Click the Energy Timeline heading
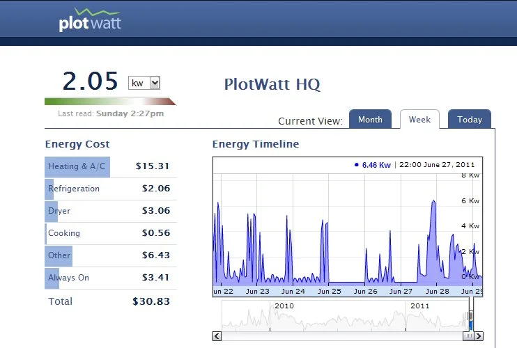This screenshot has width=517, height=348. point(256,144)
